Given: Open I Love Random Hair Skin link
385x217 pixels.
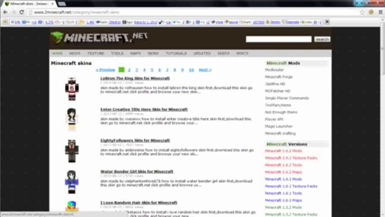Looking at the screenshot, I should 139,203.
